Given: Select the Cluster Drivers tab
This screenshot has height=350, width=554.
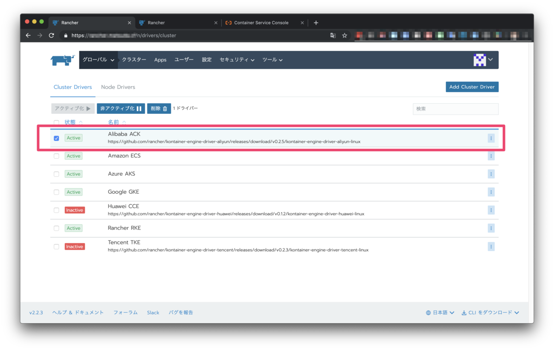Looking at the screenshot, I should (x=72, y=87).
